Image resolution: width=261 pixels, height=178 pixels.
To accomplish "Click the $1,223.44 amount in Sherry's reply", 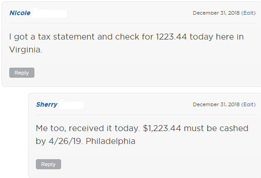I will coord(162,128).
